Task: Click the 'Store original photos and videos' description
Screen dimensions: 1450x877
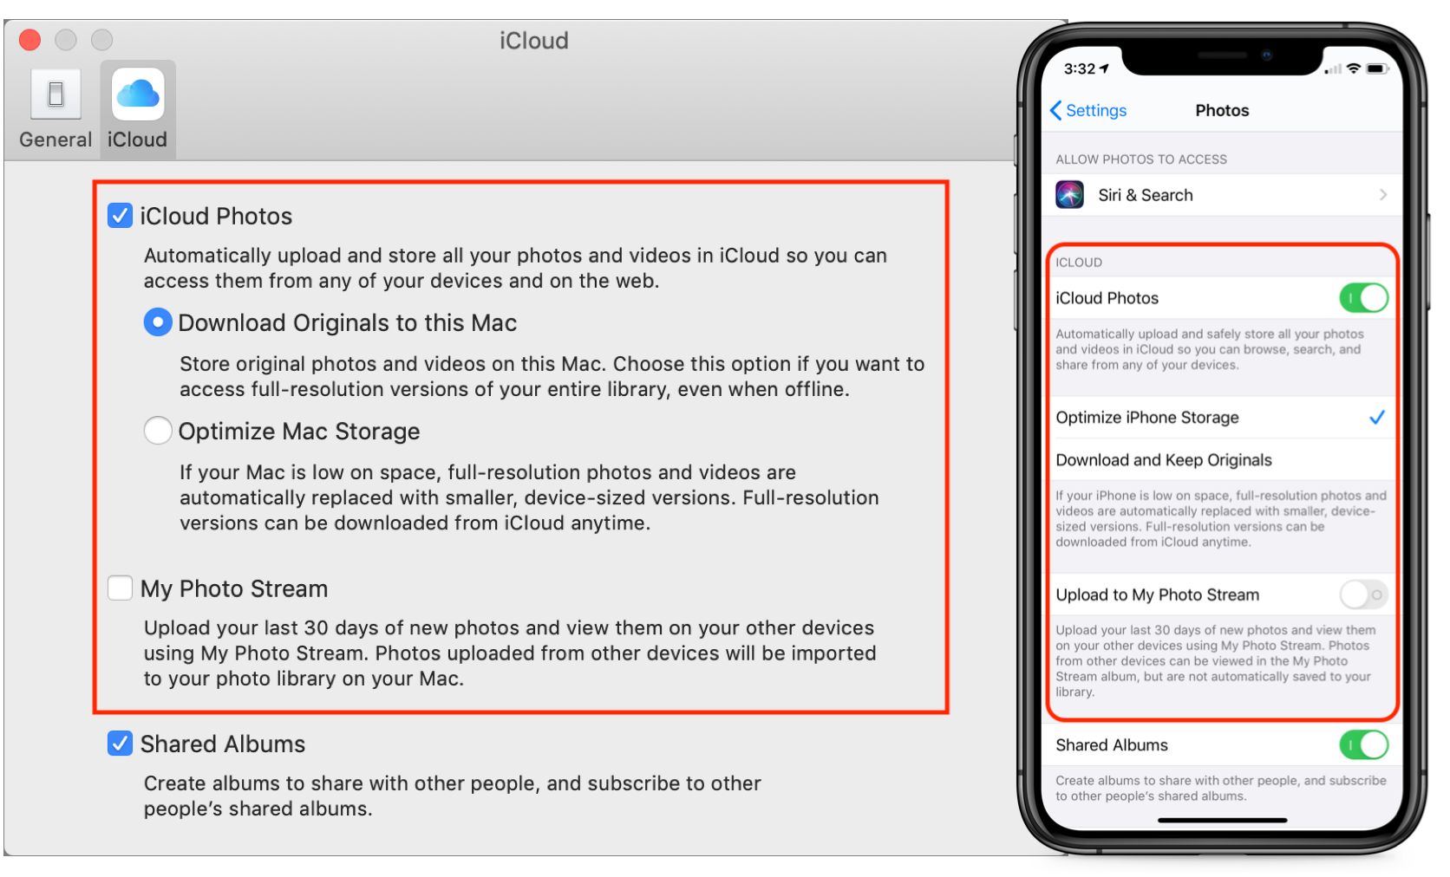Action: (x=552, y=376)
